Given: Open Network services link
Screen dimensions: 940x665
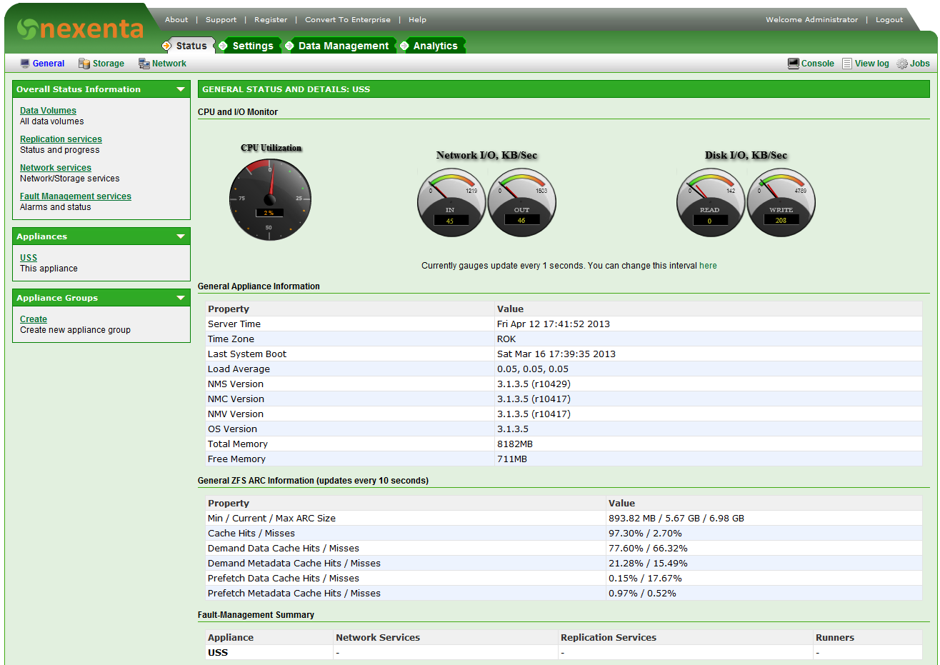Looking at the screenshot, I should click(56, 168).
